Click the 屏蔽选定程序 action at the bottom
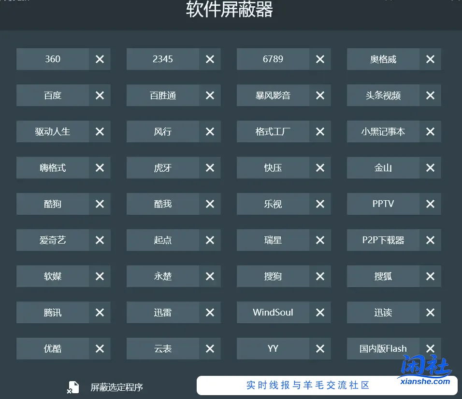The image size is (462, 399). (116, 387)
